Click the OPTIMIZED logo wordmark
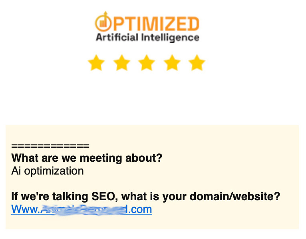This screenshot has width=306, height=239. coord(154,24)
